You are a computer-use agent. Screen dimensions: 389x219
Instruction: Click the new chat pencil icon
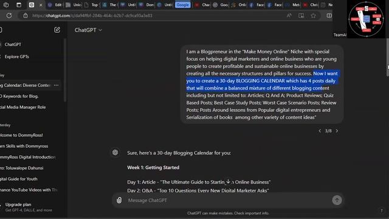[x=57, y=30]
